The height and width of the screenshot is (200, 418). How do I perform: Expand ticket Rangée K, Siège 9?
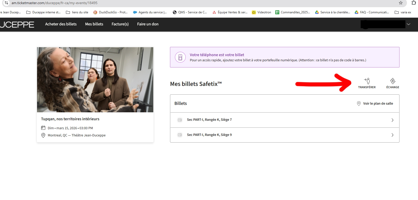click(392, 135)
